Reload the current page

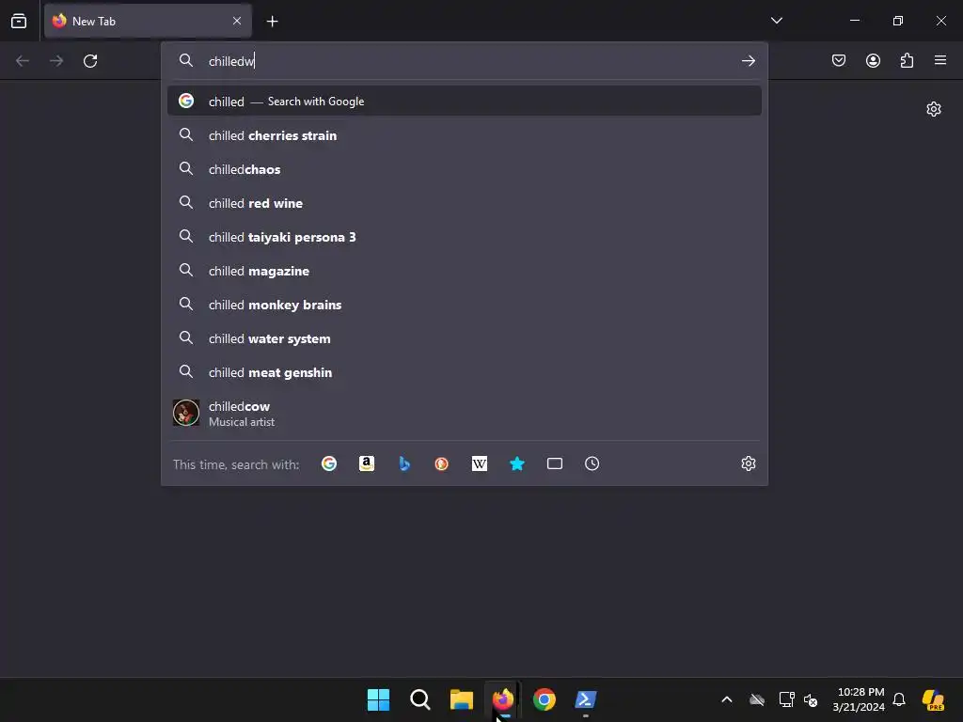pyautogui.click(x=90, y=61)
